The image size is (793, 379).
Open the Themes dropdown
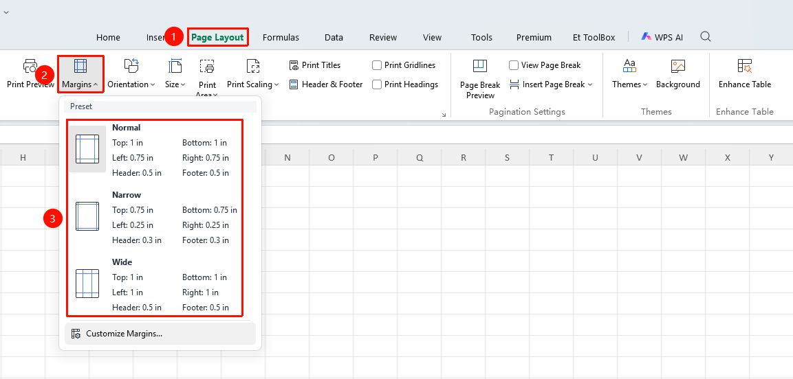[629, 84]
